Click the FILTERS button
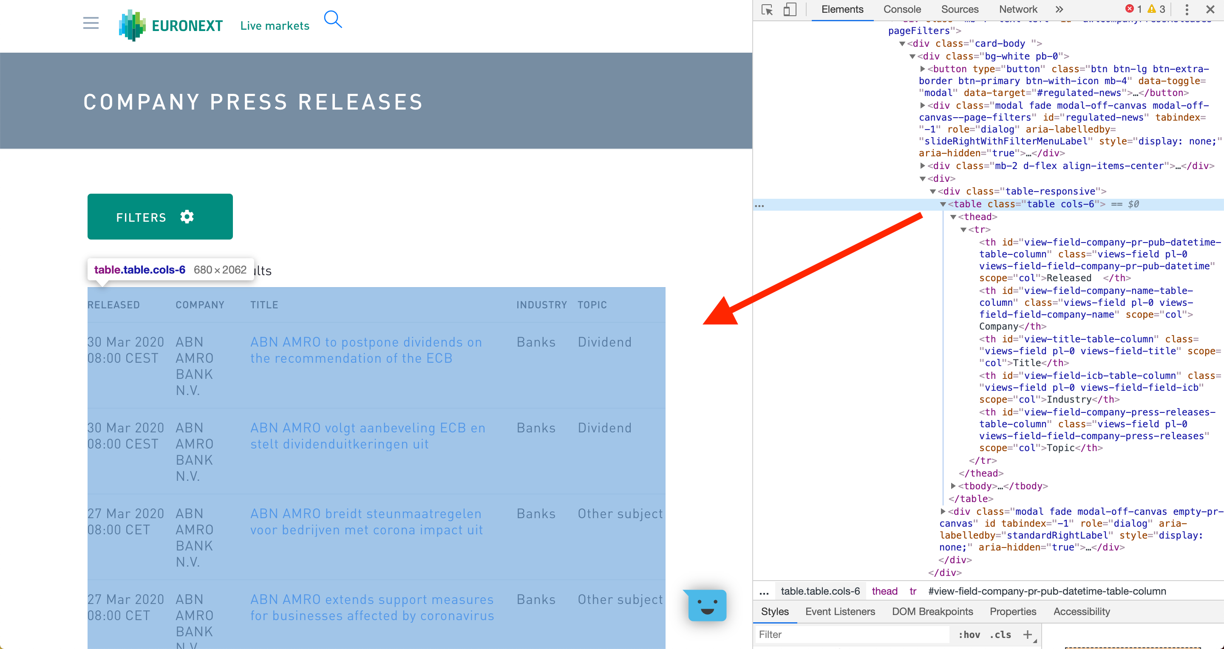1224x649 pixels. click(160, 217)
